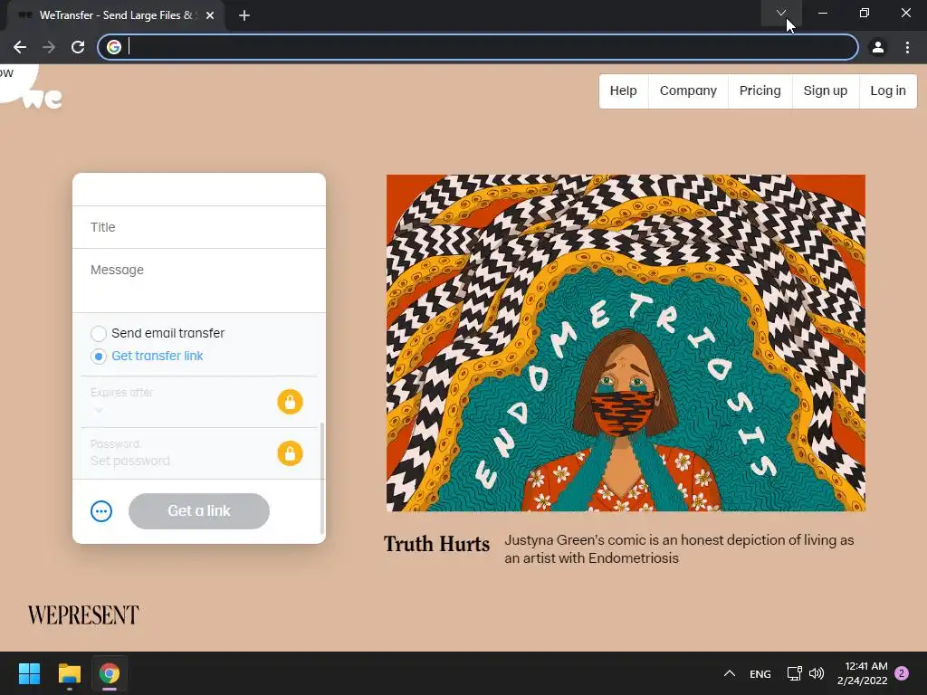The width and height of the screenshot is (927, 695).
Task: Close the WeTransfer browser tab
Action: pos(210,15)
